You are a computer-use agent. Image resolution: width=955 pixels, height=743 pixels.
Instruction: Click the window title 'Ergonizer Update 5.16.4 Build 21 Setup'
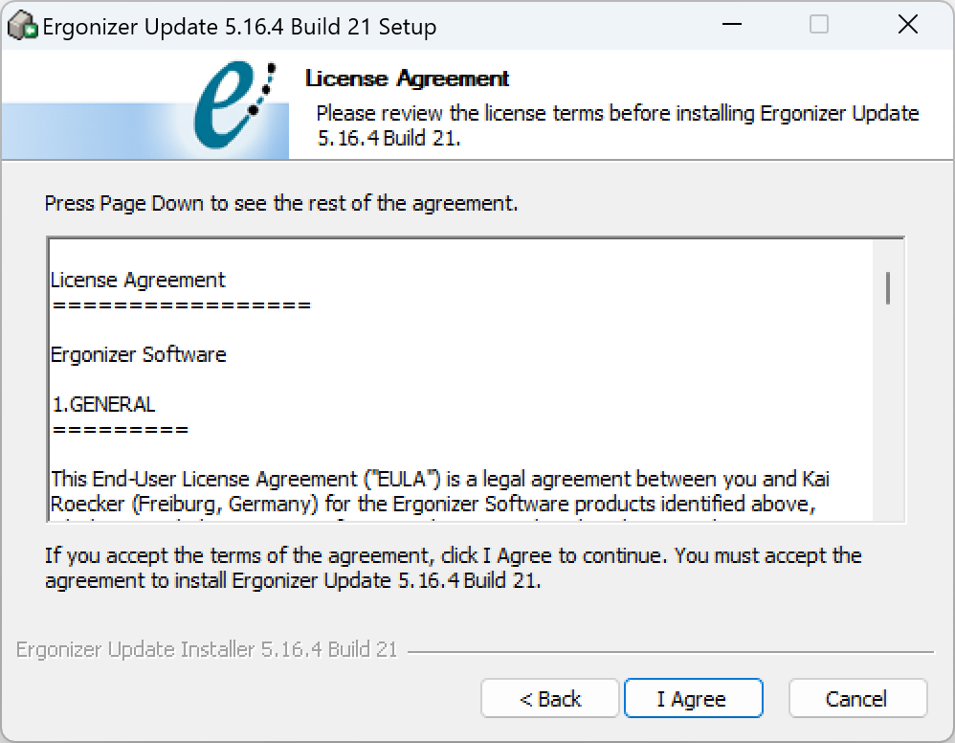pyautogui.click(x=239, y=27)
